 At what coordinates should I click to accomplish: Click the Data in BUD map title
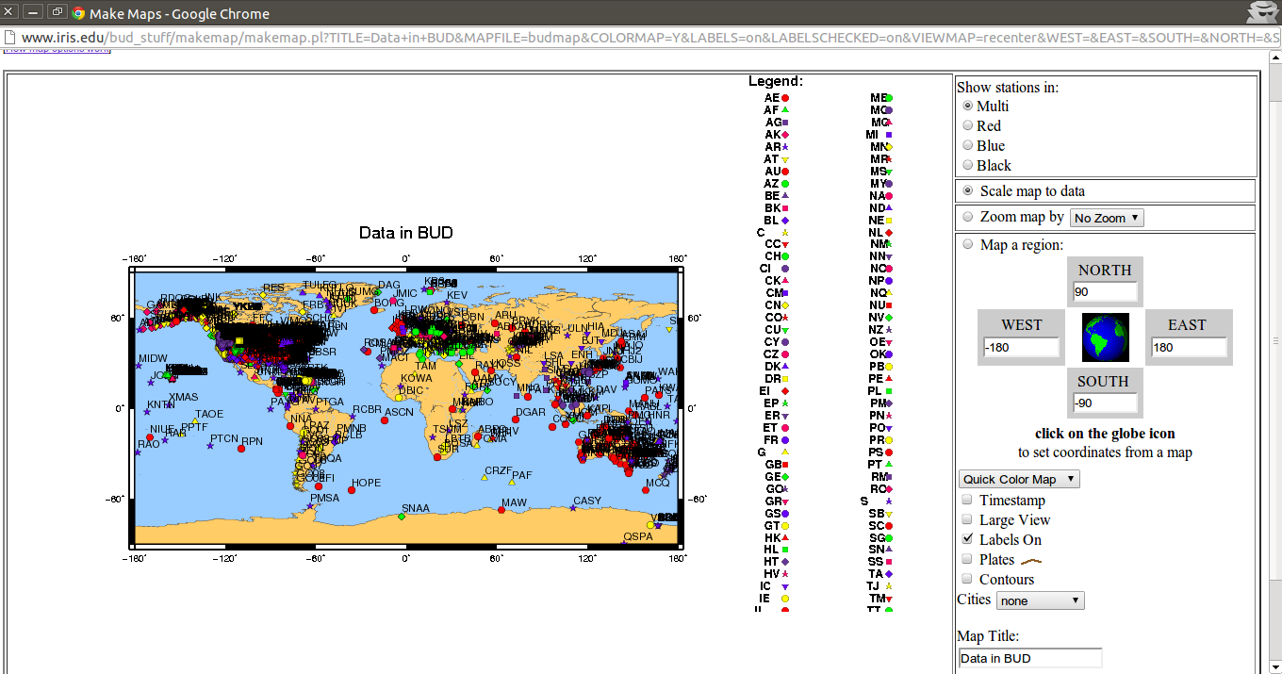click(x=406, y=232)
